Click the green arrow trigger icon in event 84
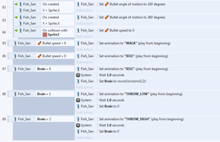Viewport: 220px width, 142px height. (16, 30)
